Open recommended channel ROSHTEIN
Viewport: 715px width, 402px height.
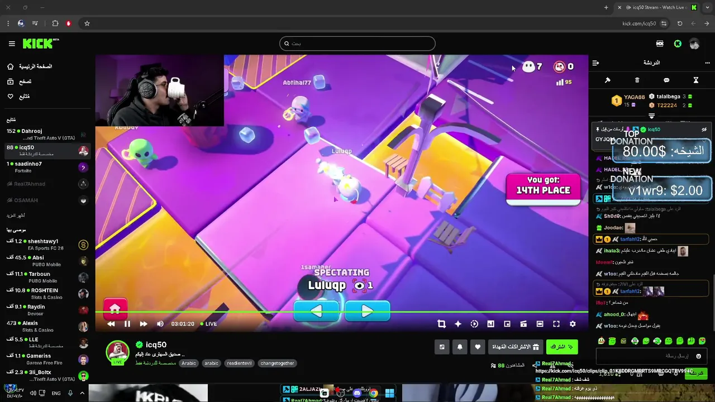point(47,294)
